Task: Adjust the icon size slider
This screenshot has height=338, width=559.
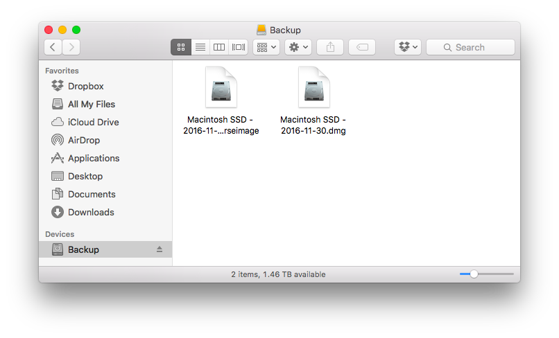Action: pyautogui.click(x=474, y=274)
